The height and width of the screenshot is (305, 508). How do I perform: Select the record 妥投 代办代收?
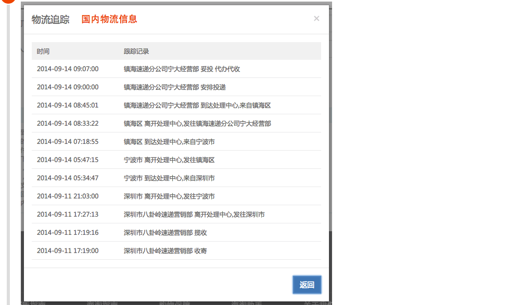[x=182, y=69]
